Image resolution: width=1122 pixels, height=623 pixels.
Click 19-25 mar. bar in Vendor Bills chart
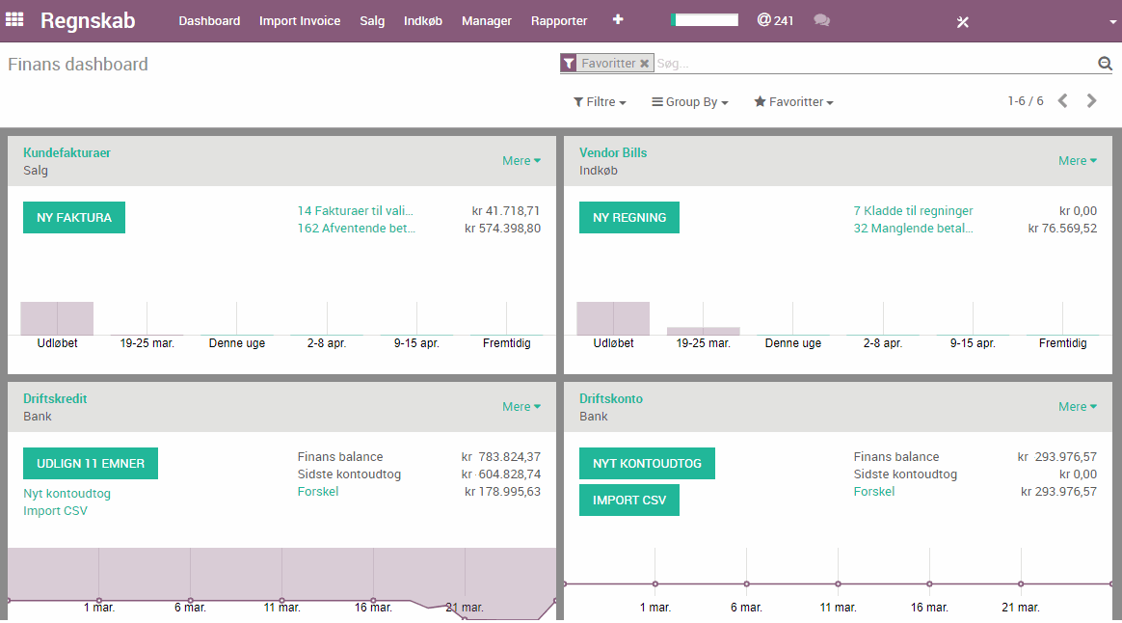(x=704, y=331)
